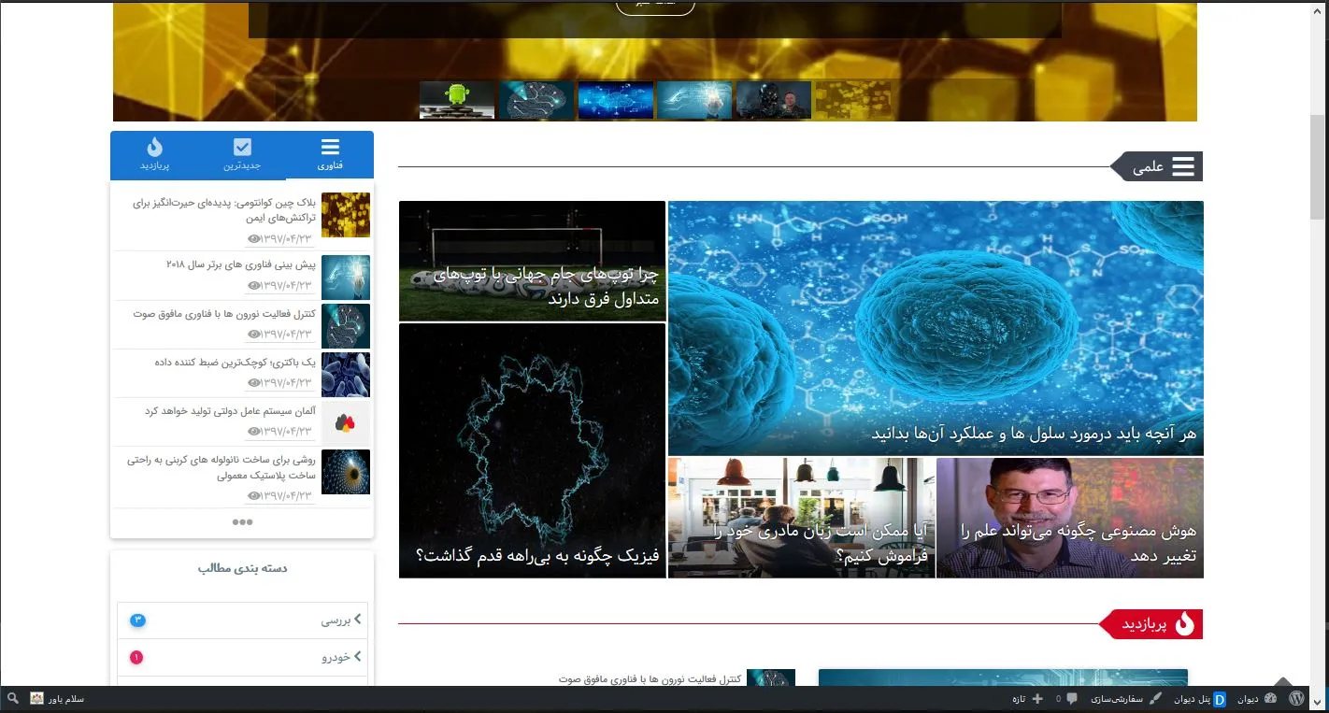Click the hamburger icon in علمی heading
The width and height of the screenshot is (1329, 713).
pos(1183,167)
